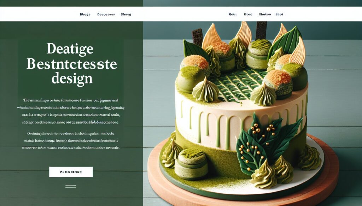Click the second paragraph above BLOG MORE
The height and width of the screenshot is (206, 362).
point(71,141)
